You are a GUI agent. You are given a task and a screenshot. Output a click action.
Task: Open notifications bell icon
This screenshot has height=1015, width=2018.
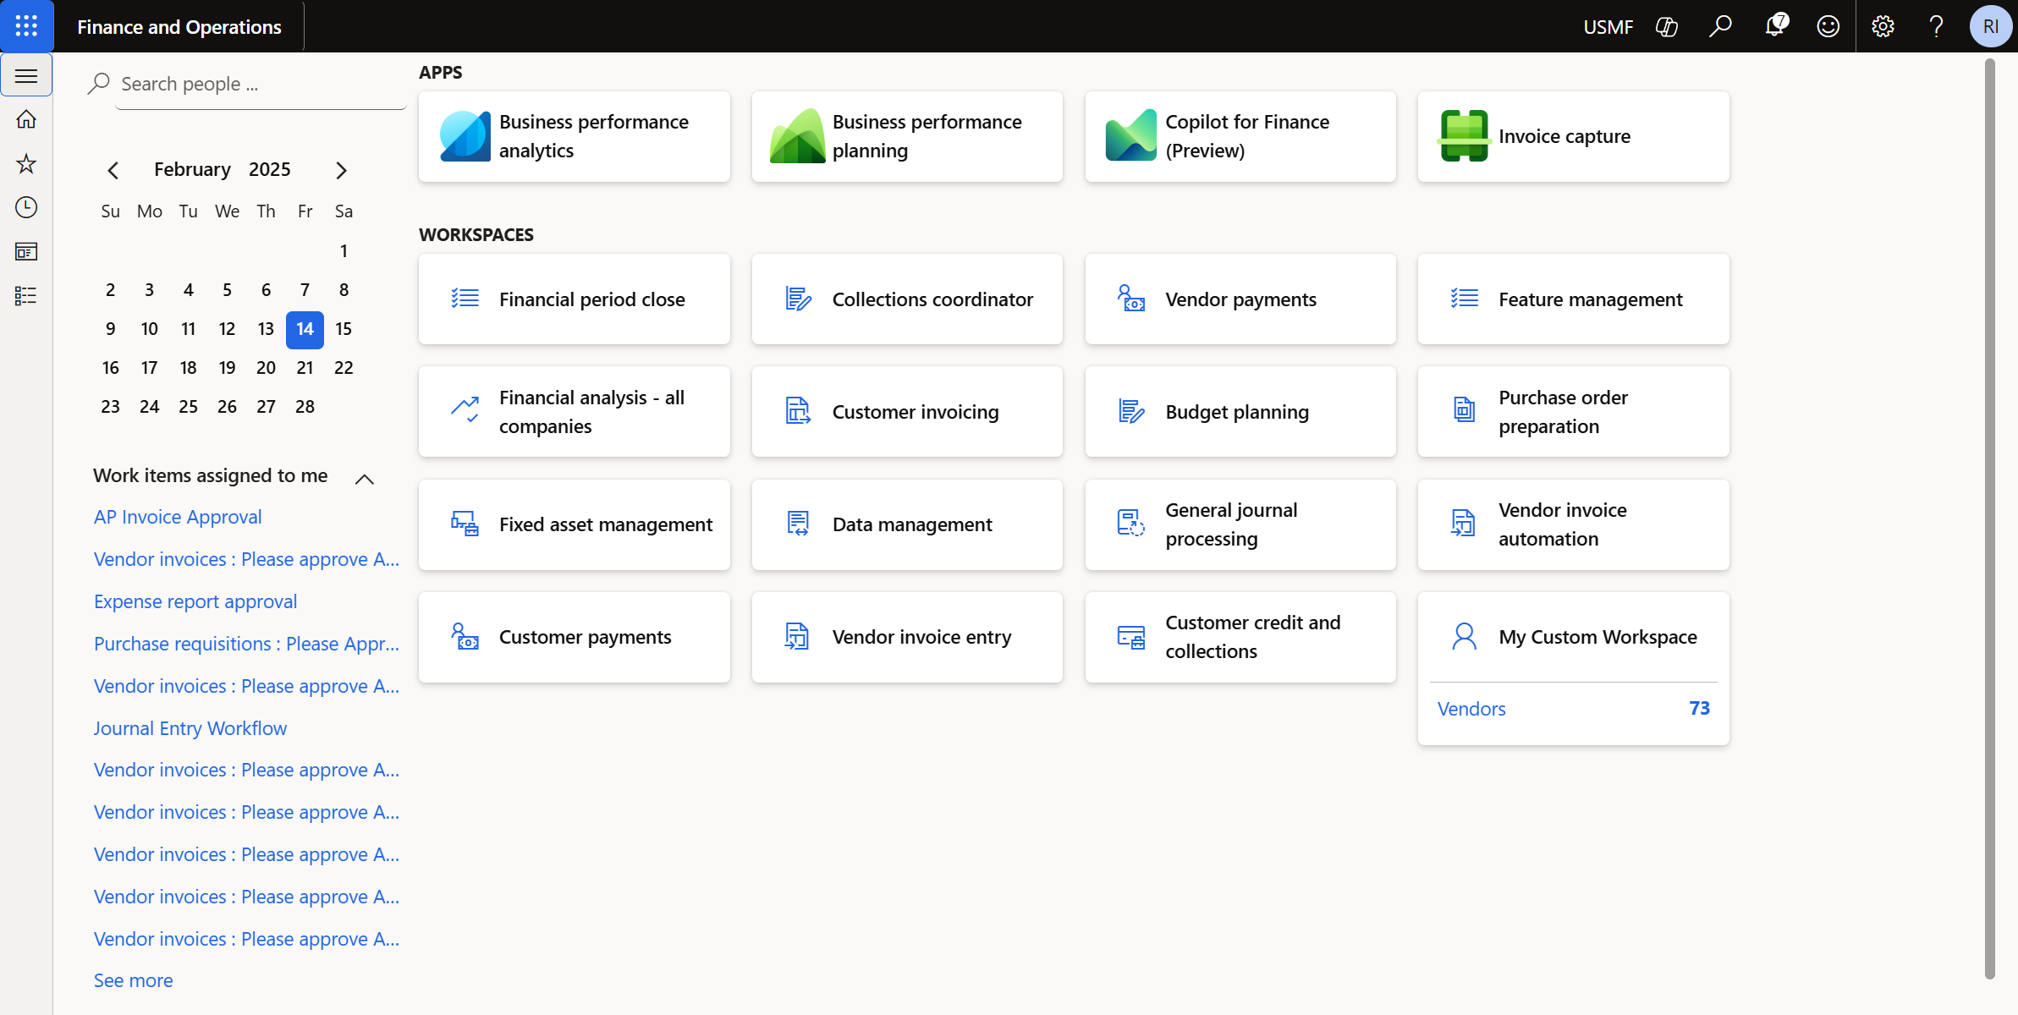[x=1774, y=26]
